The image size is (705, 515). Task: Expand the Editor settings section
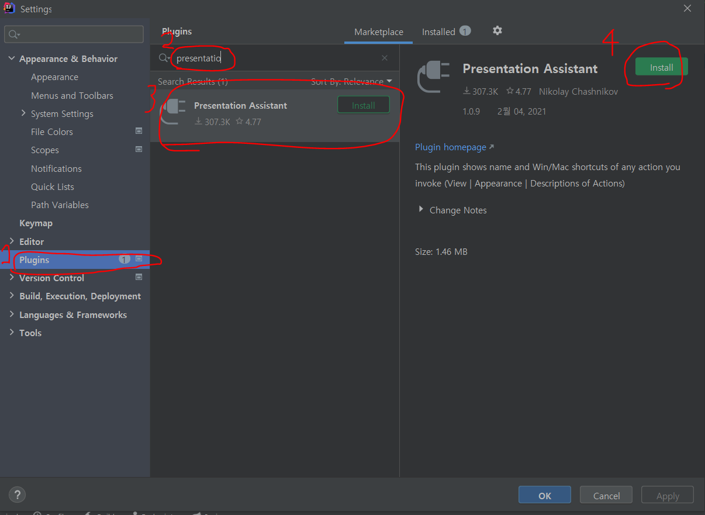(12, 241)
